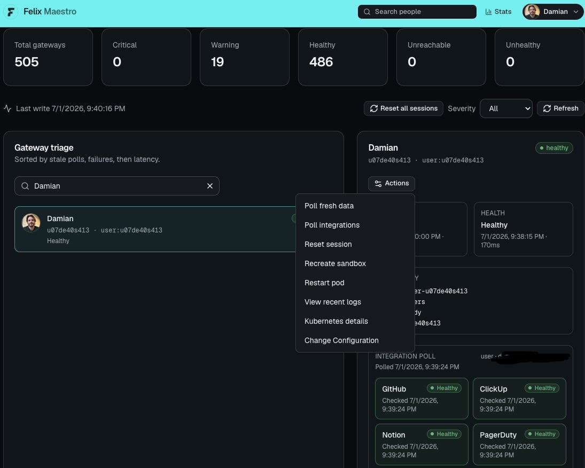
Task: Click the Healthy badge on GitHub
Action: [444, 388]
